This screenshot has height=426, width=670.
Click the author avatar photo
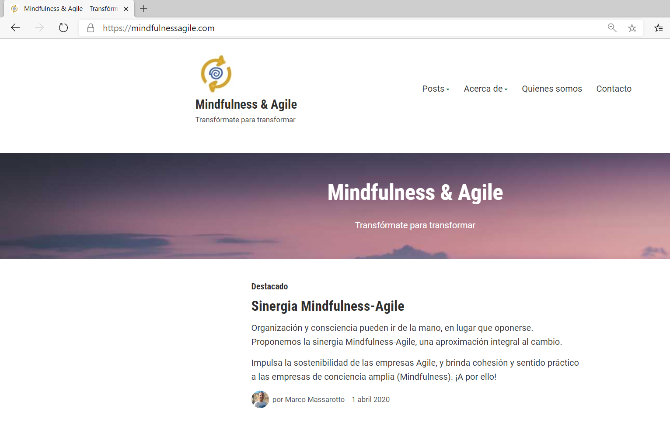(260, 399)
